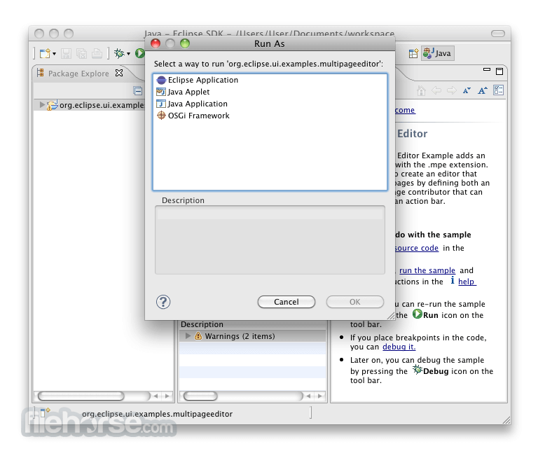
Task: Click the Save All toolbar icon
Action: click(82, 53)
